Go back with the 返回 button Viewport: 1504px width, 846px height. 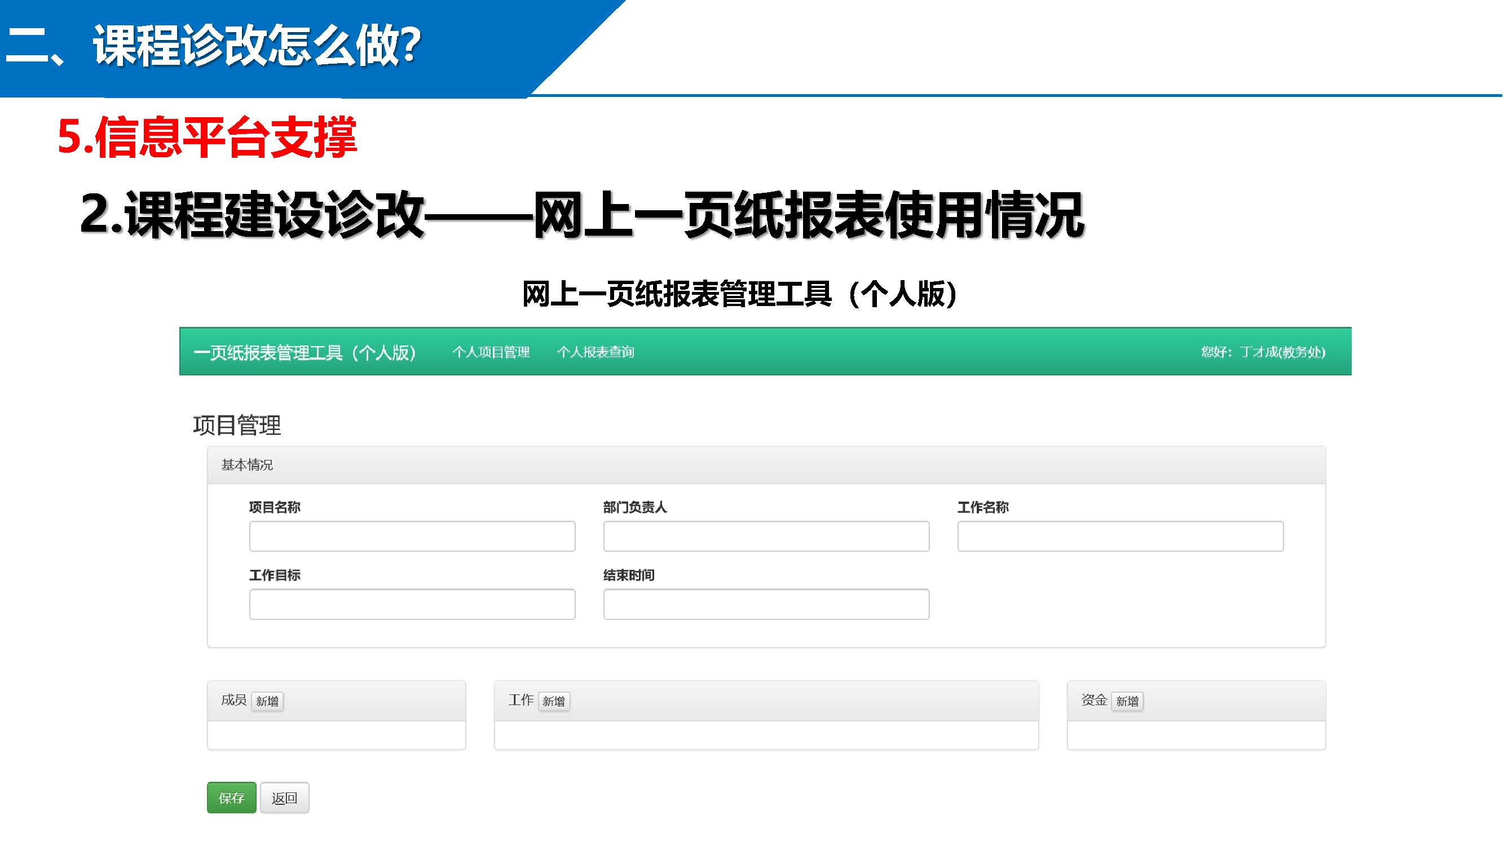coord(285,798)
